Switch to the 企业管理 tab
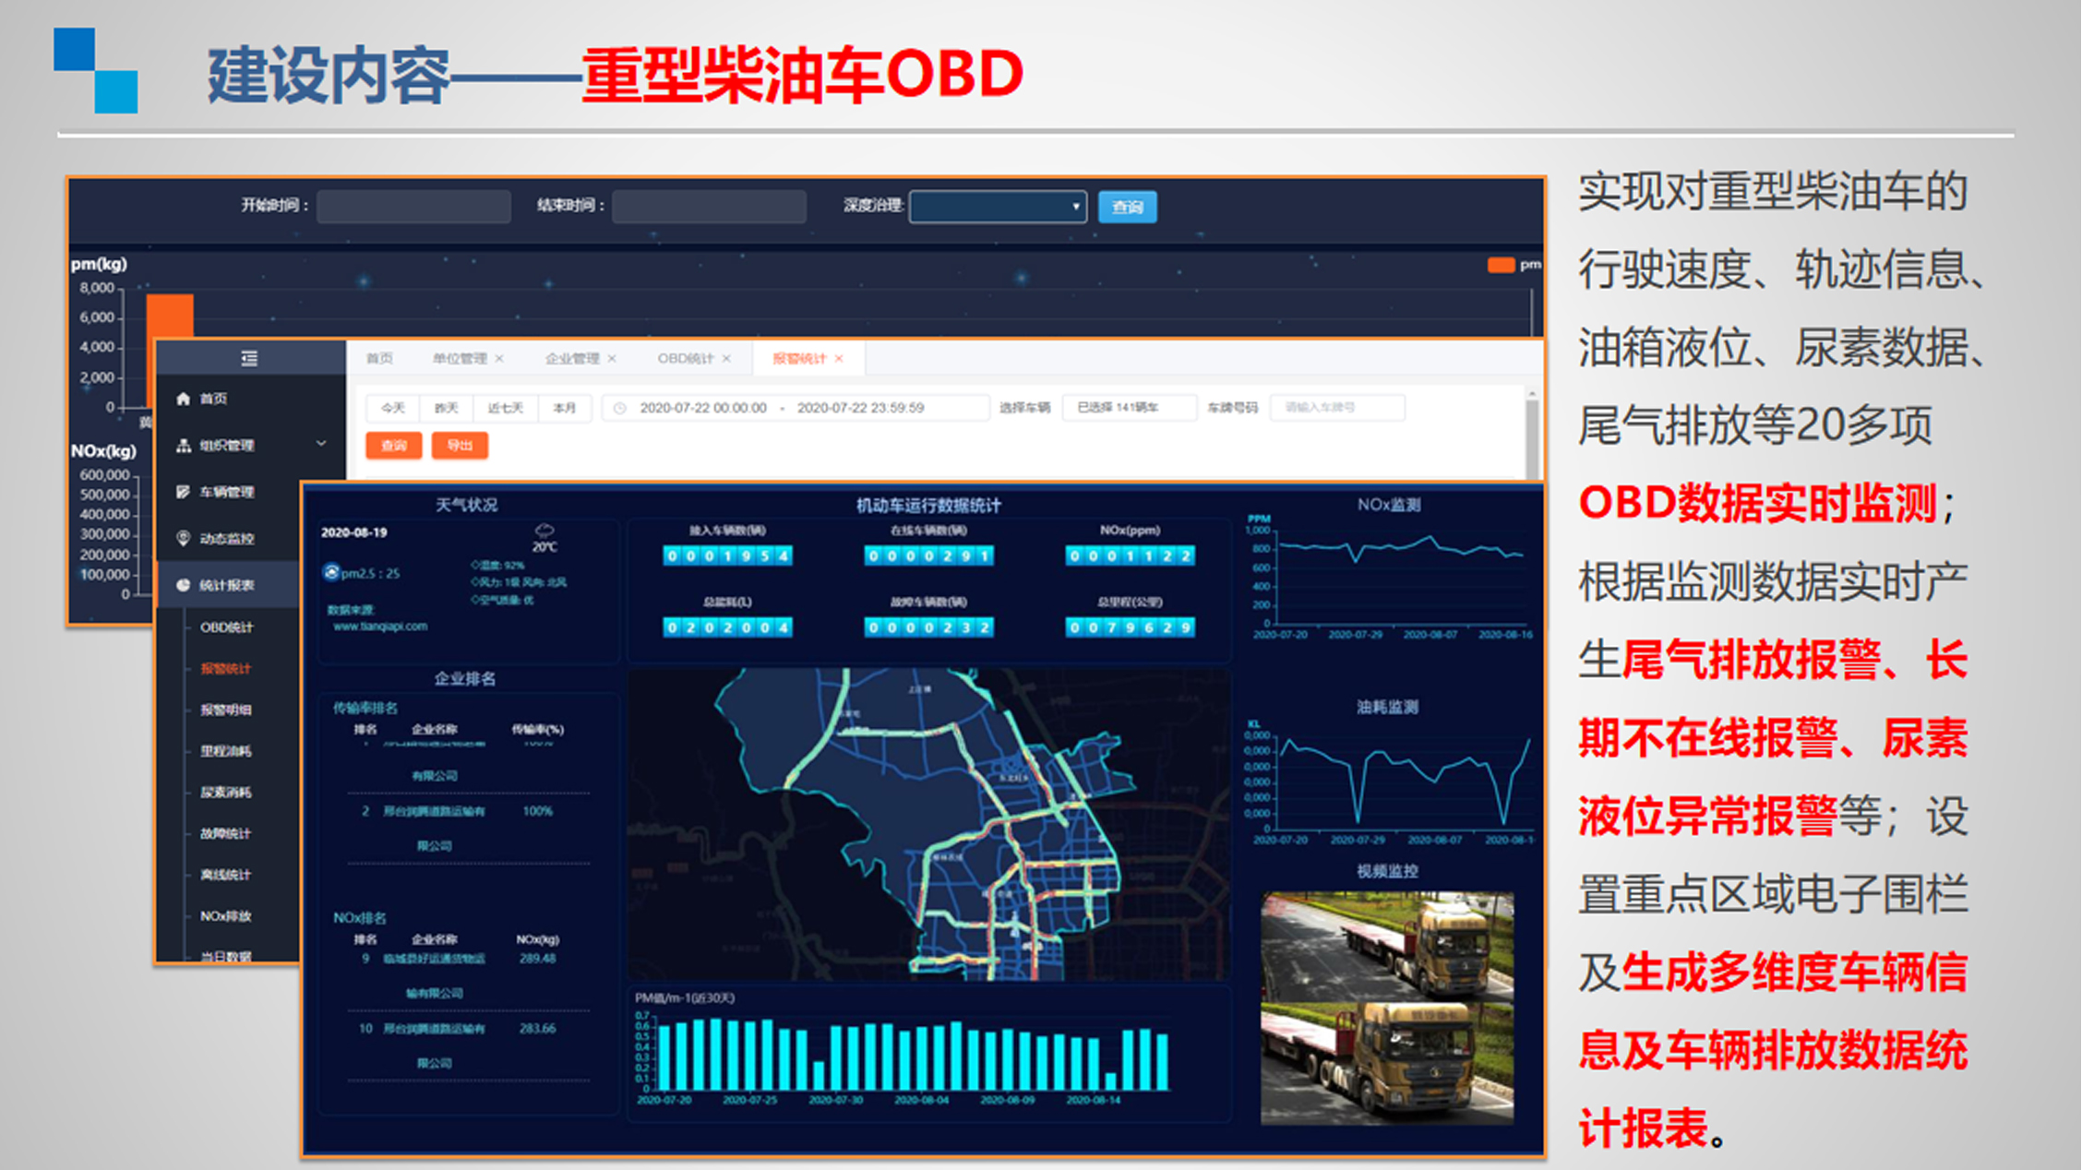 571,359
